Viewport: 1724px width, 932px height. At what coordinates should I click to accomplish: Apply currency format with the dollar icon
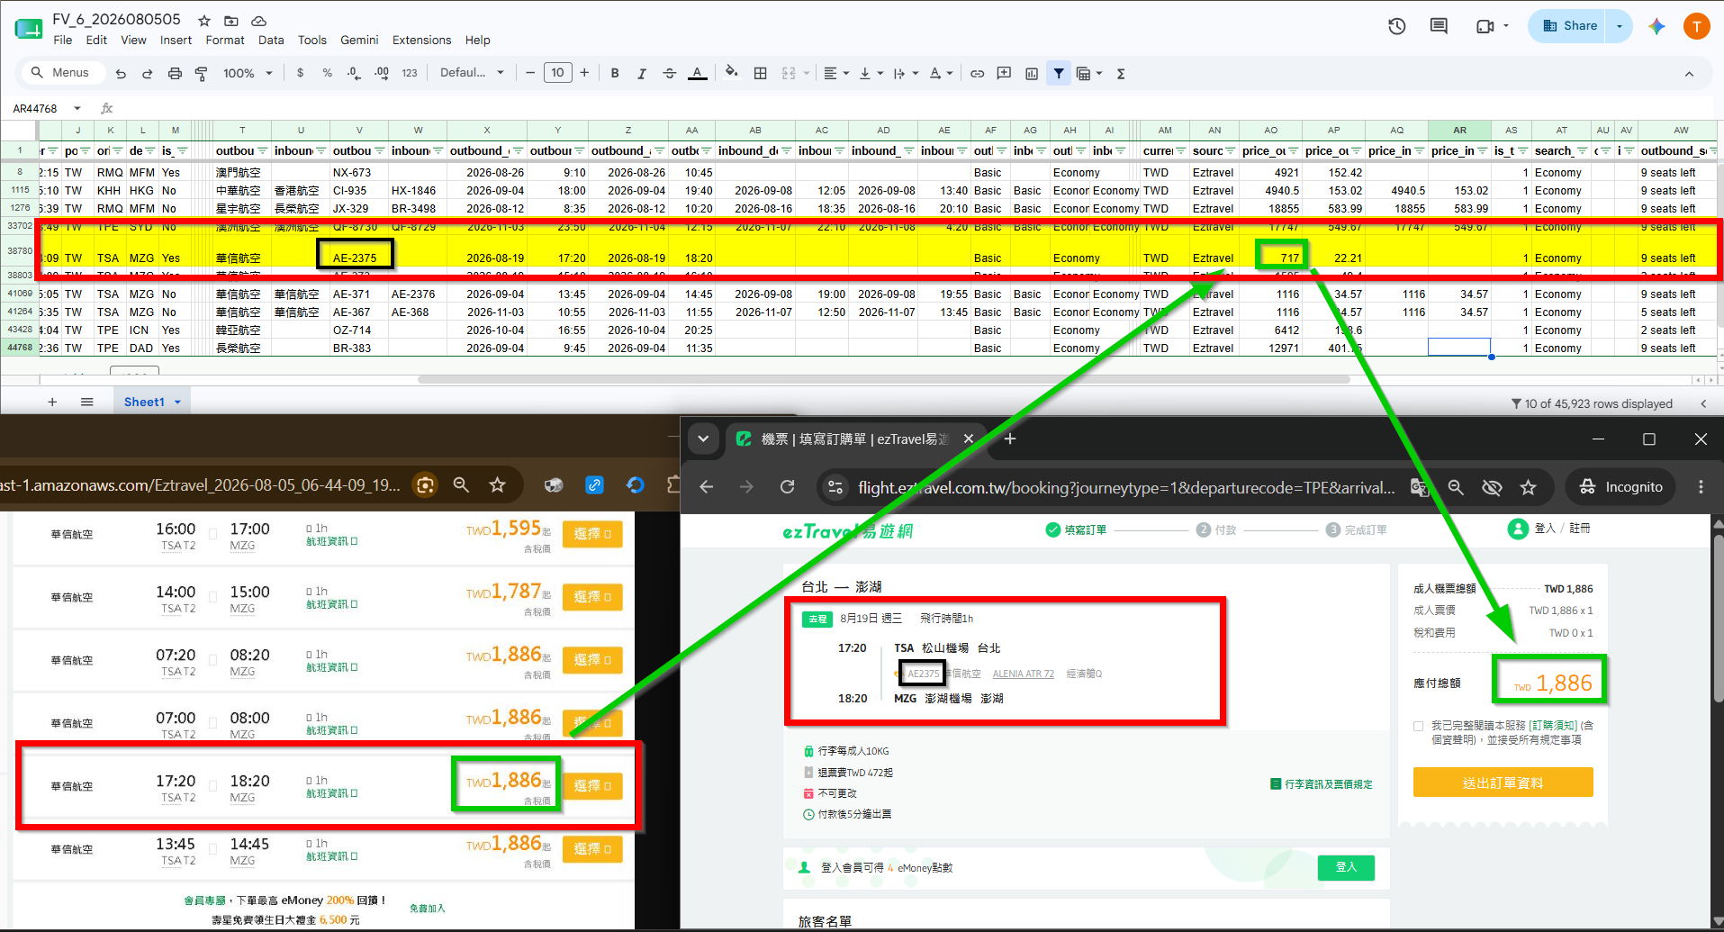(x=300, y=74)
